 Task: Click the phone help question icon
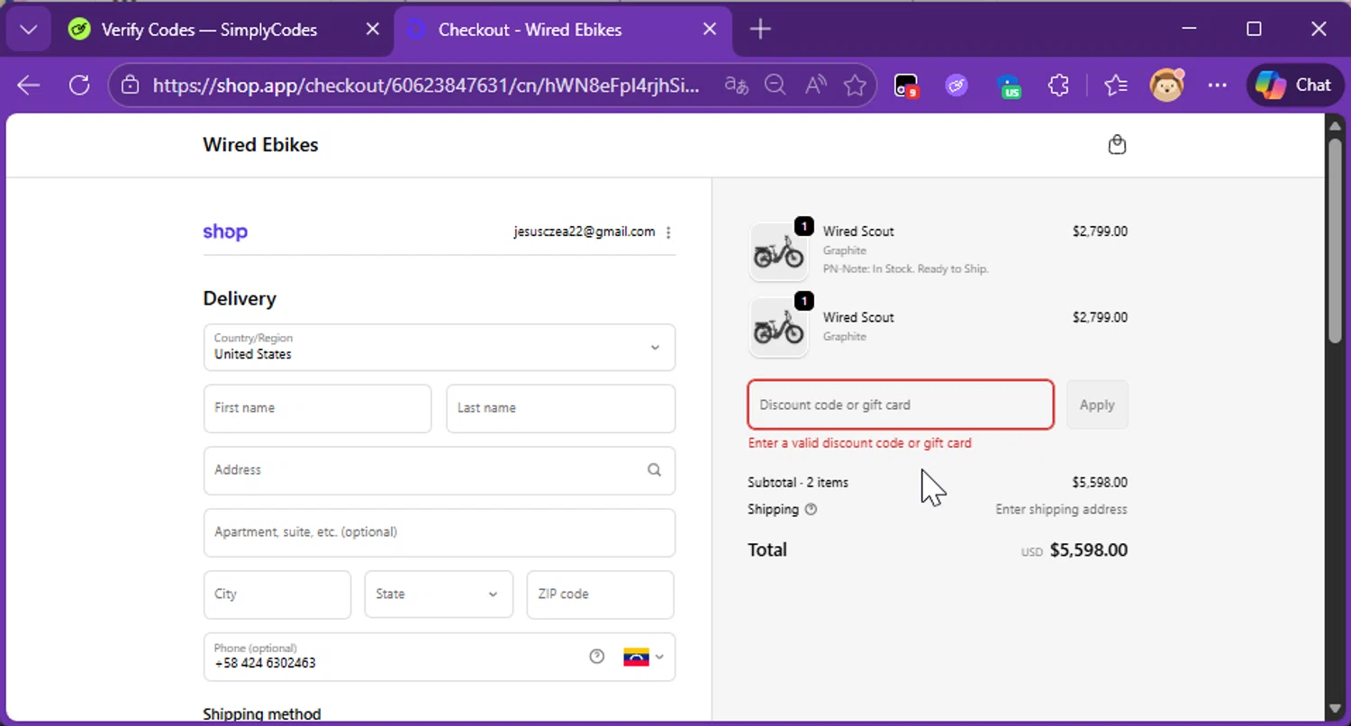(596, 657)
